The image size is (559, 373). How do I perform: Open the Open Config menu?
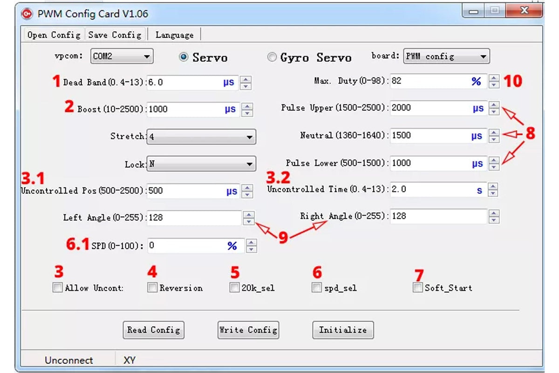click(54, 35)
